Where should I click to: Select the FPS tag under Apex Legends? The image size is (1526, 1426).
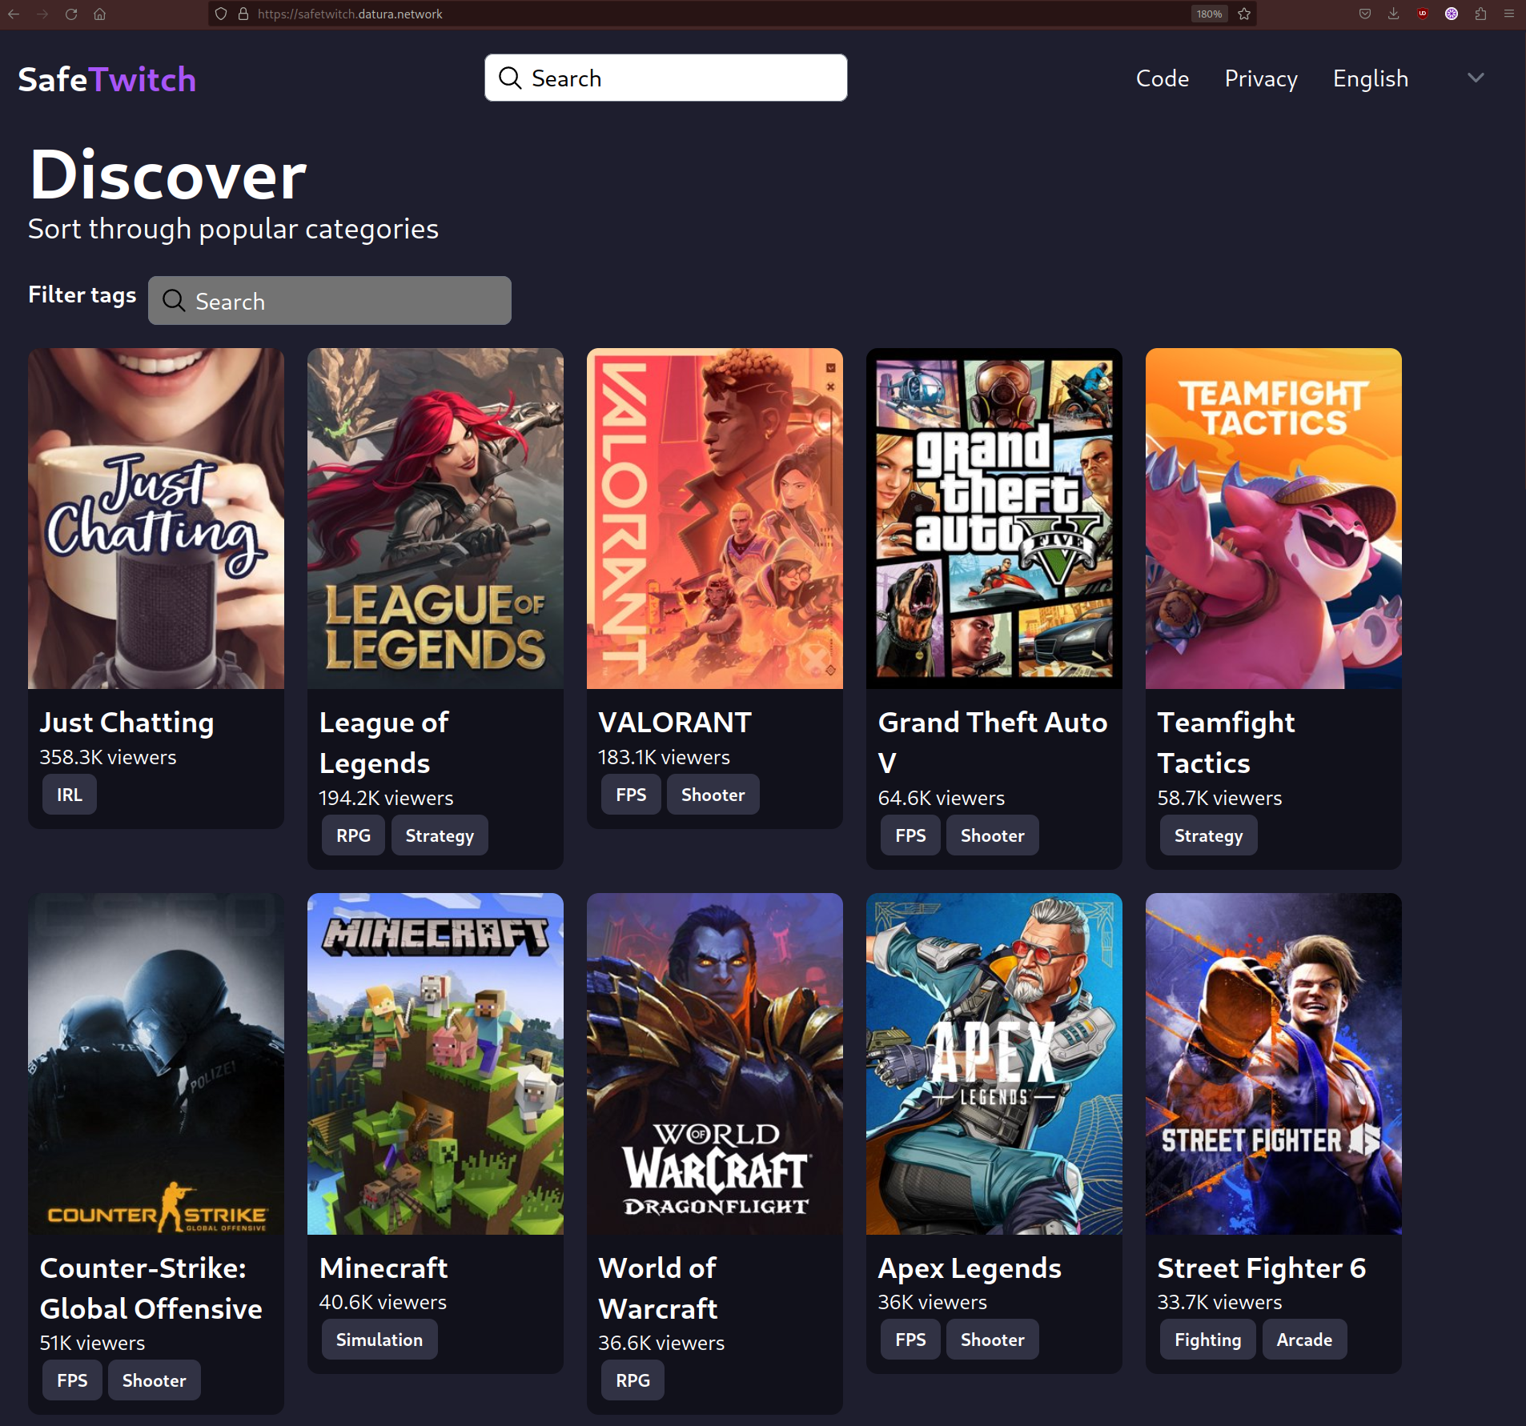[910, 1340]
